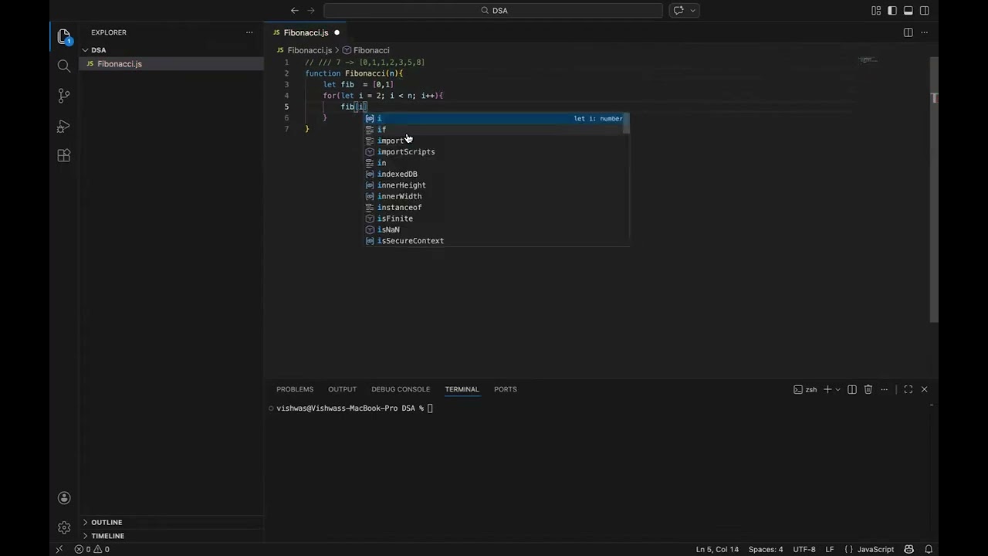Choose the 'innerHeight' suggestion
This screenshot has width=988, height=556.
497,185
